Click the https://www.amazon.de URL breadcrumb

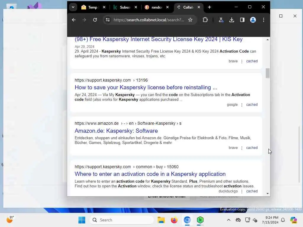128,123
